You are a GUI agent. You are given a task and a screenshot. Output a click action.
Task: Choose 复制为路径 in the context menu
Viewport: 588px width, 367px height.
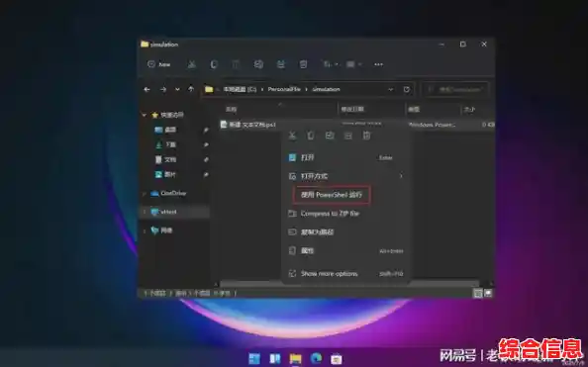click(345, 232)
